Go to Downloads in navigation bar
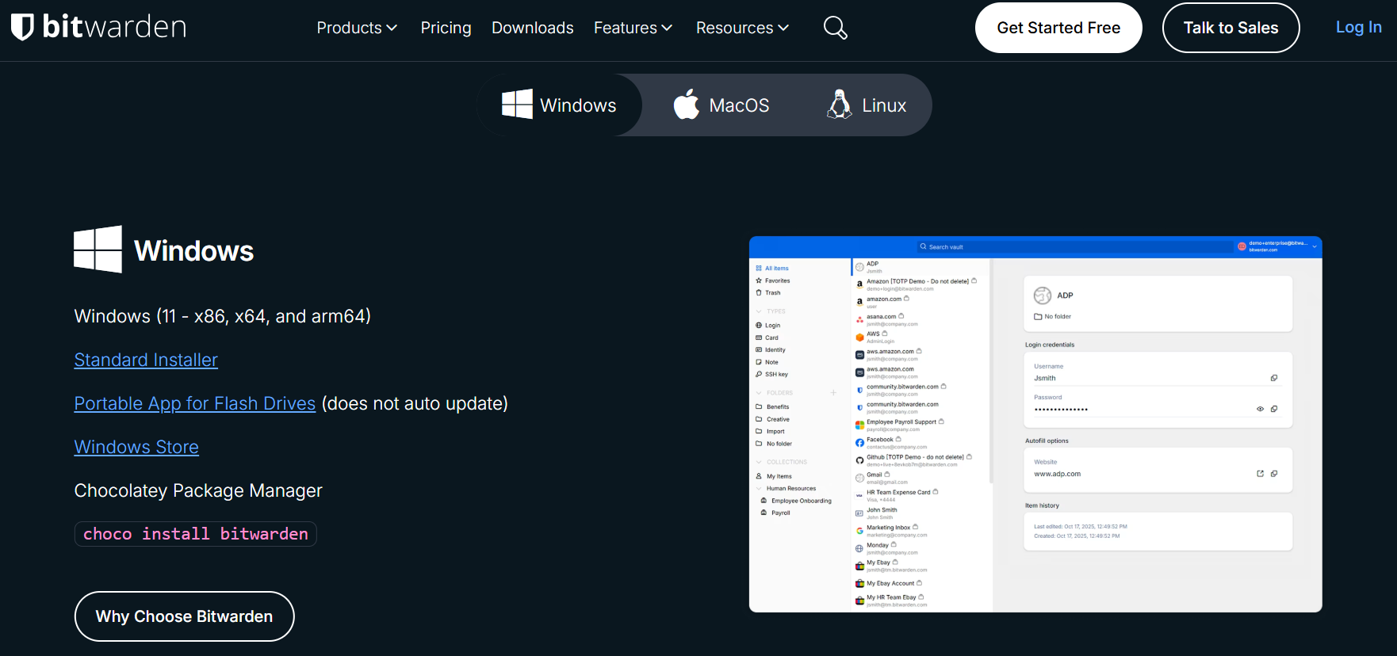Viewport: 1397px width, 656px height. [x=532, y=28]
